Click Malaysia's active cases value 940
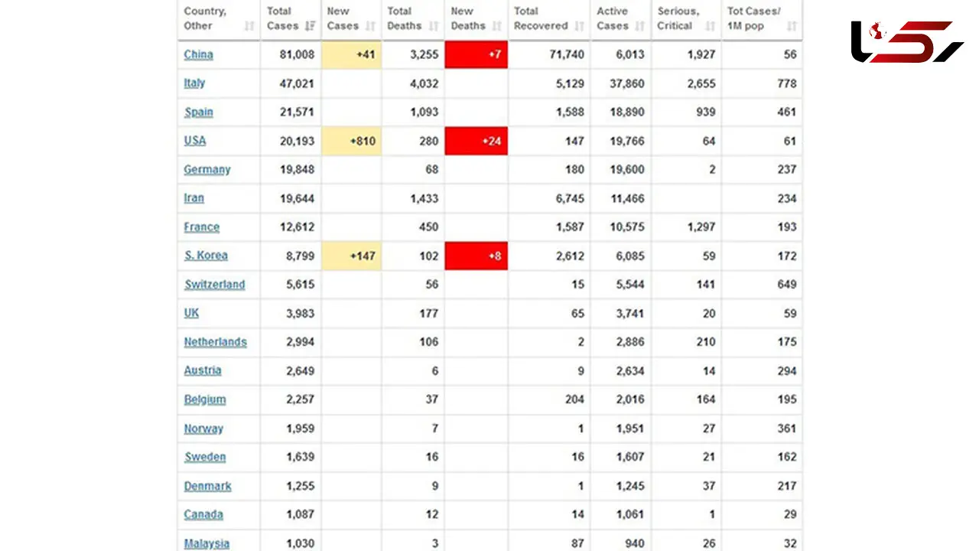Viewport: 979px width, 551px height. click(635, 543)
